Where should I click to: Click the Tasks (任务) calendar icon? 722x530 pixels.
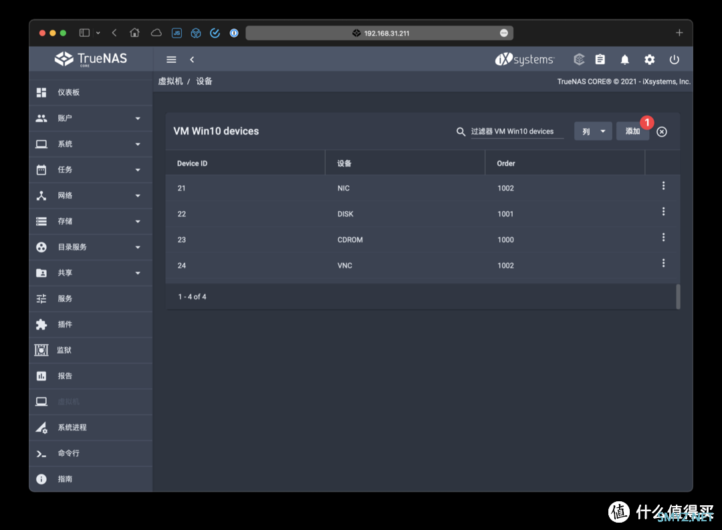click(x=41, y=170)
